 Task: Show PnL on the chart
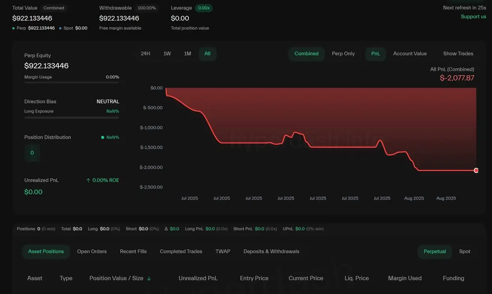click(375, 54)
